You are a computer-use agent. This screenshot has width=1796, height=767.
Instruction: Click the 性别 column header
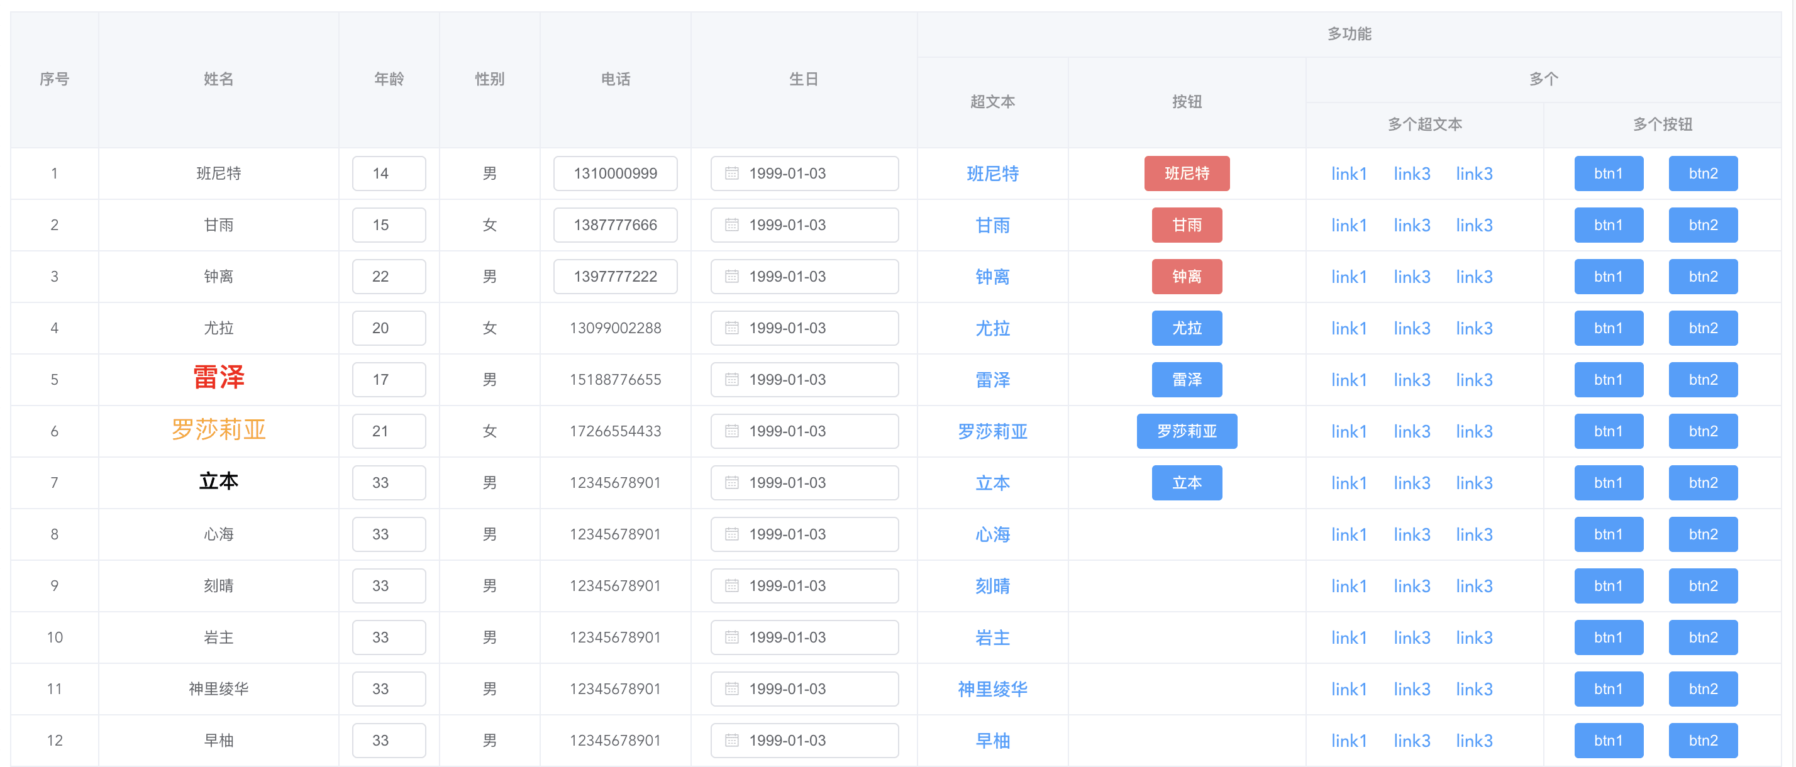489,79
